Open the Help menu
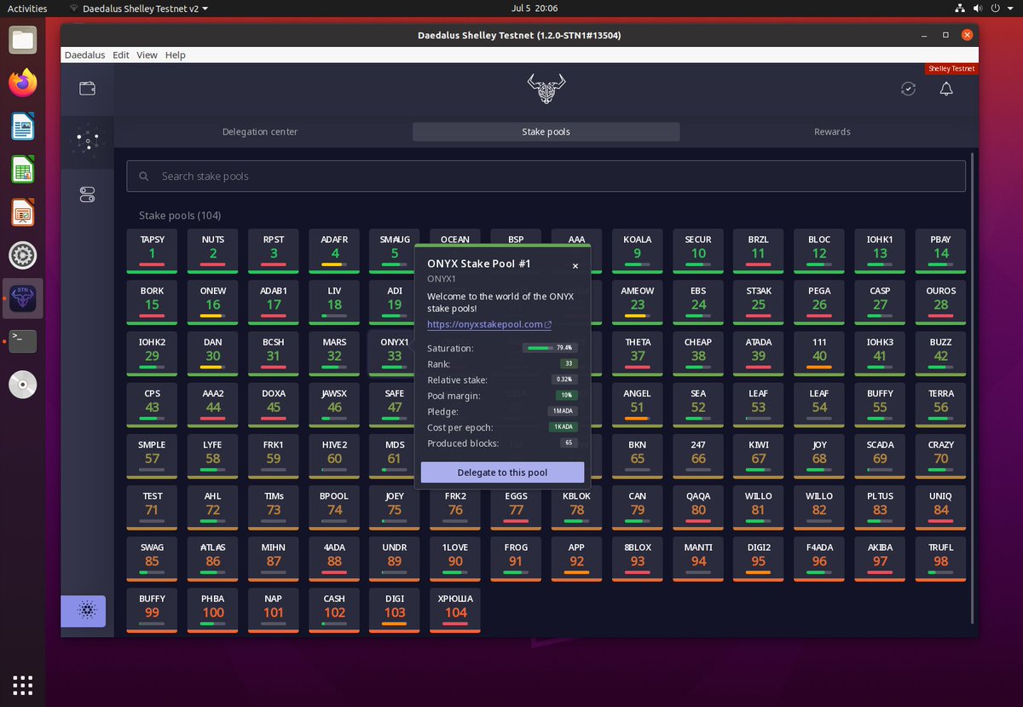1023x707 pixels. 175,55
